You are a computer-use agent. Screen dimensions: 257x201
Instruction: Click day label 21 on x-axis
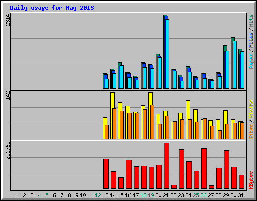166,195
